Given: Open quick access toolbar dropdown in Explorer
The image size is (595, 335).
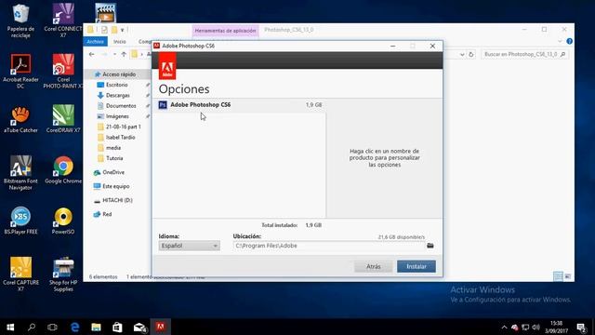Looking at the screenshot, I should (x=122, y=30).
